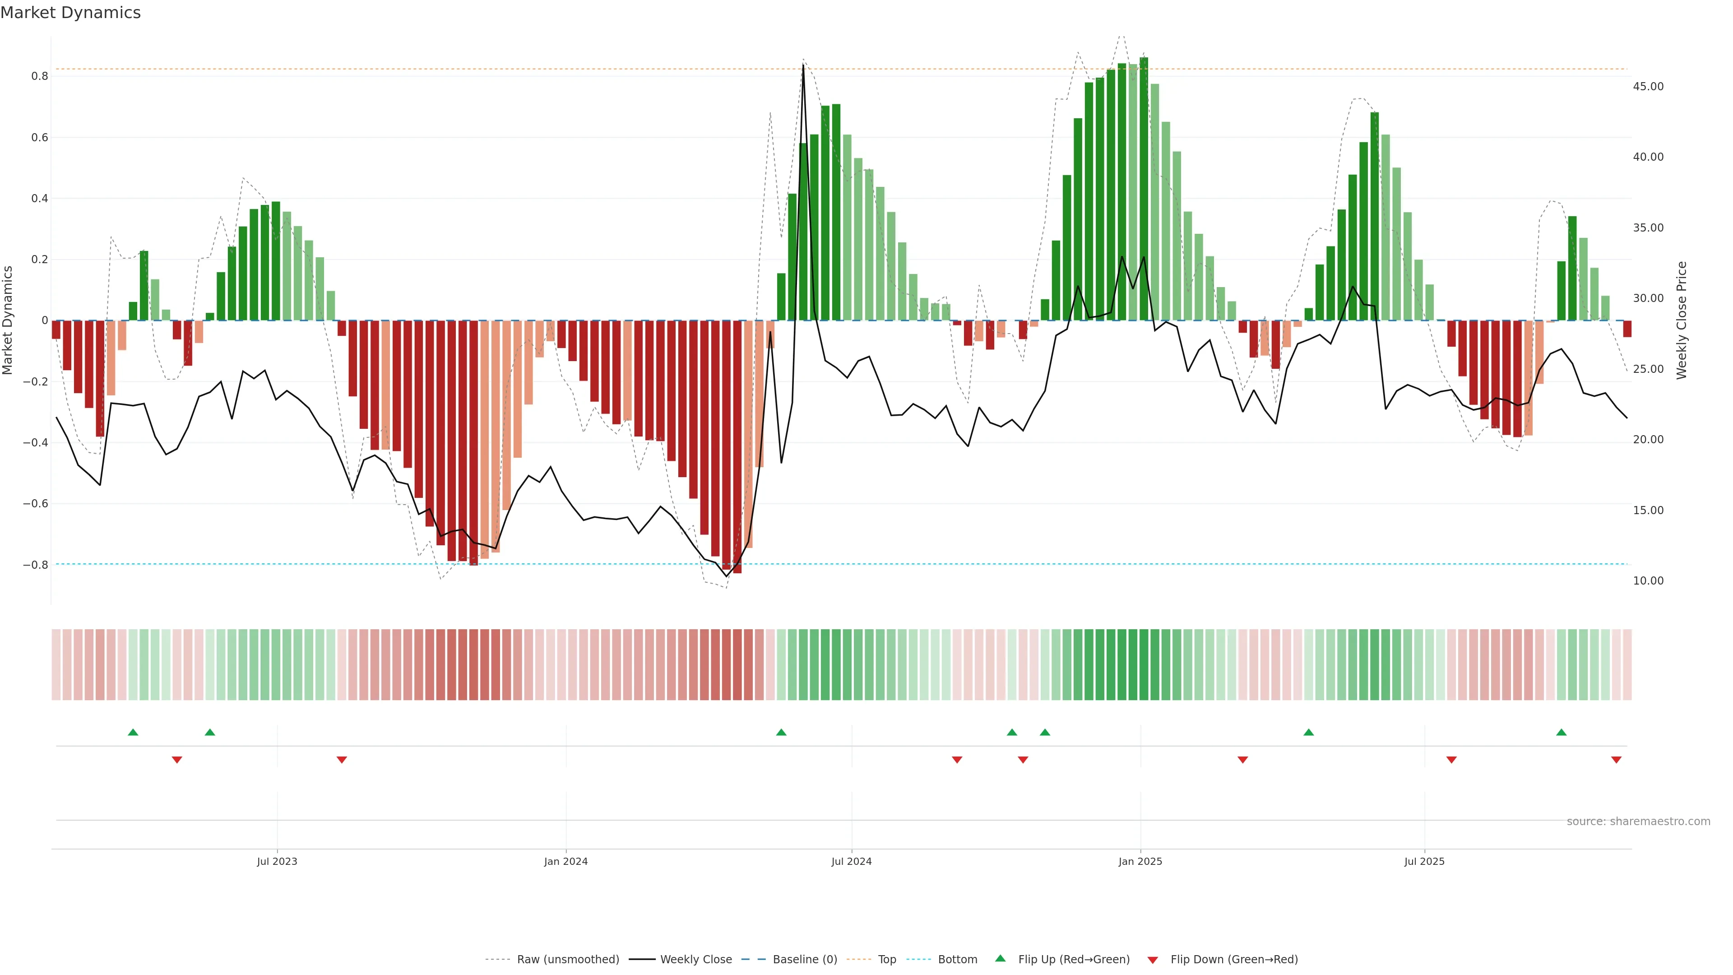The image size is (1733, 975).
Task: Click the Jan 2025 axis label
Action: [x=1140, y=861]
